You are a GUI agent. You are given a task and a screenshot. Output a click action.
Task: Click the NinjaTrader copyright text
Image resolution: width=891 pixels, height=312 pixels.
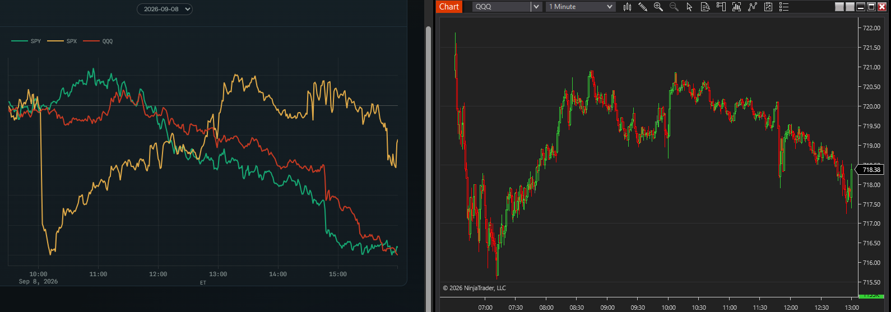tap(474, 288)
